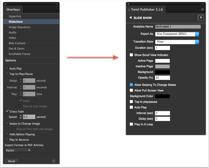This screenshot has width=209, height=168.
Task: Collapse the Overlays panel using double-arrow icon
Action: pos(57,4)
